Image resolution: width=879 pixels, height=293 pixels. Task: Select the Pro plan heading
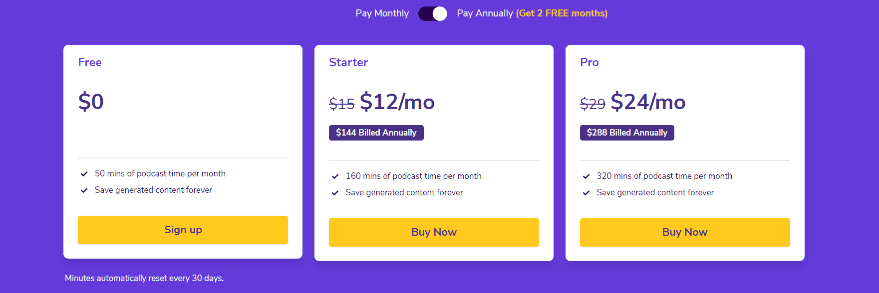tap(589, 62)
